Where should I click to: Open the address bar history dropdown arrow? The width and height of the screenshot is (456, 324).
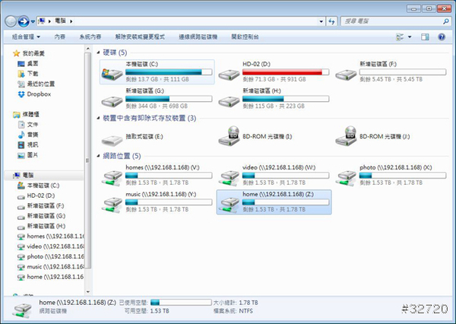point(321,21)
